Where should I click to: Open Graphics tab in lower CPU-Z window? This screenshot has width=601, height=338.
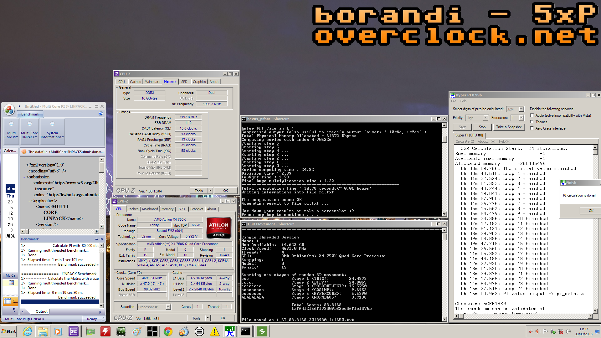point(197,209)
